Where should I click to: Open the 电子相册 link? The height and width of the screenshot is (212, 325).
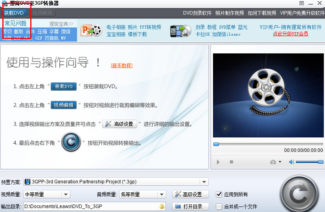[116, 27]
